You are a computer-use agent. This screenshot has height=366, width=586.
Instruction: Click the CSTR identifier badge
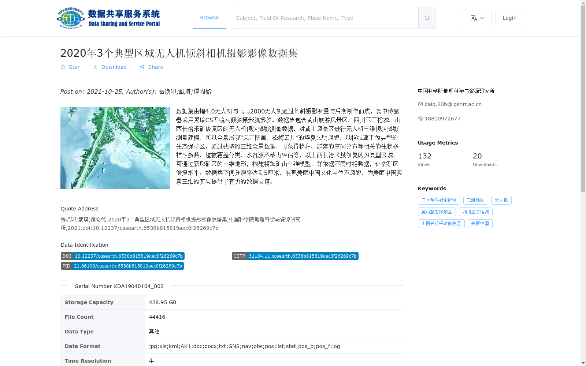coord(295,256)
